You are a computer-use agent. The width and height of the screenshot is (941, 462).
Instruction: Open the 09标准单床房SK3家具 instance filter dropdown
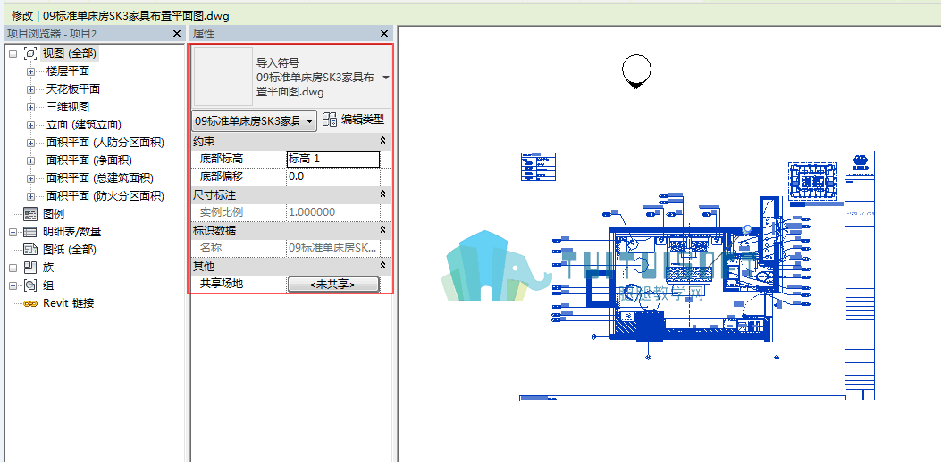pyautogui.click(x=254, y=120)
